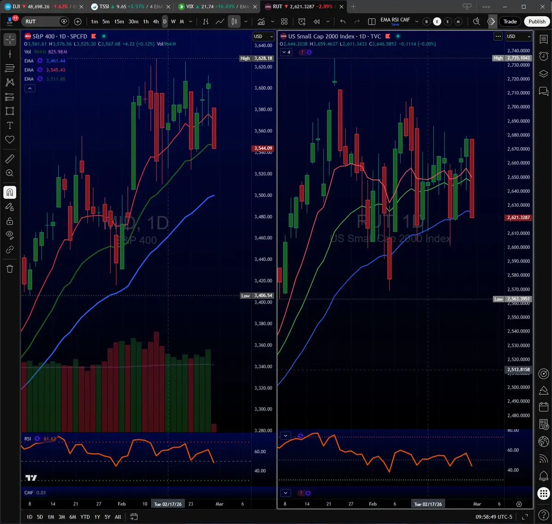552x524 pixels.
Task: Open the watchlist panel in right sidebar
Action: 543,40
